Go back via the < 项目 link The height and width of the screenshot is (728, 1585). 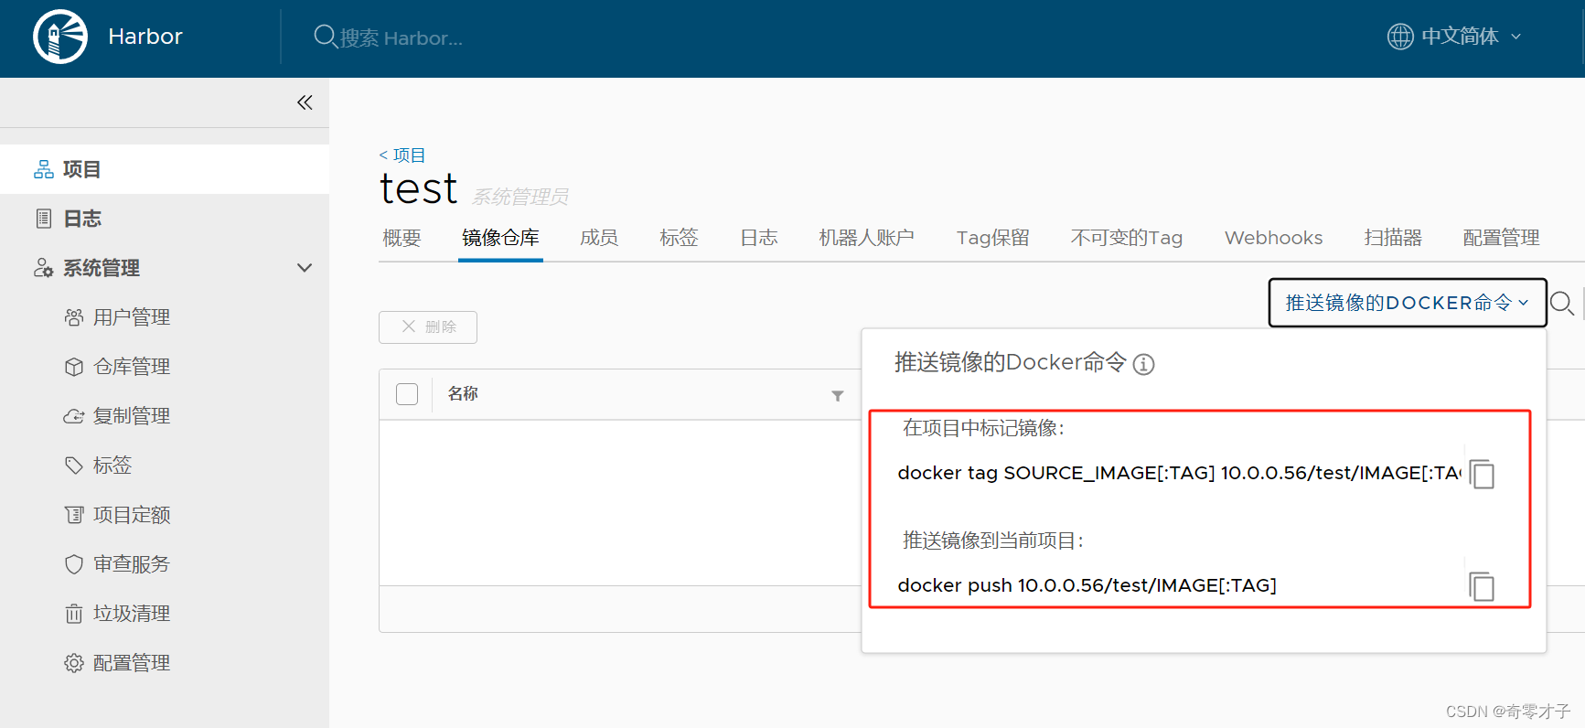[402, 155]
